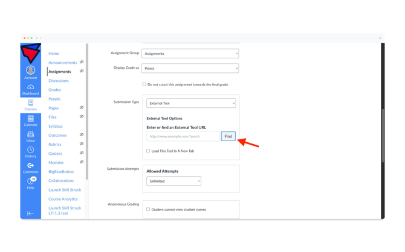
Task: Click the window menu icon at top right
Action: coord(380,38)
